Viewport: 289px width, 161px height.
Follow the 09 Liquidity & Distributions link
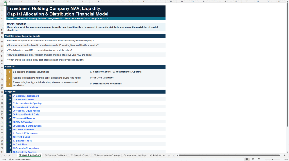(x=27, y=126)
